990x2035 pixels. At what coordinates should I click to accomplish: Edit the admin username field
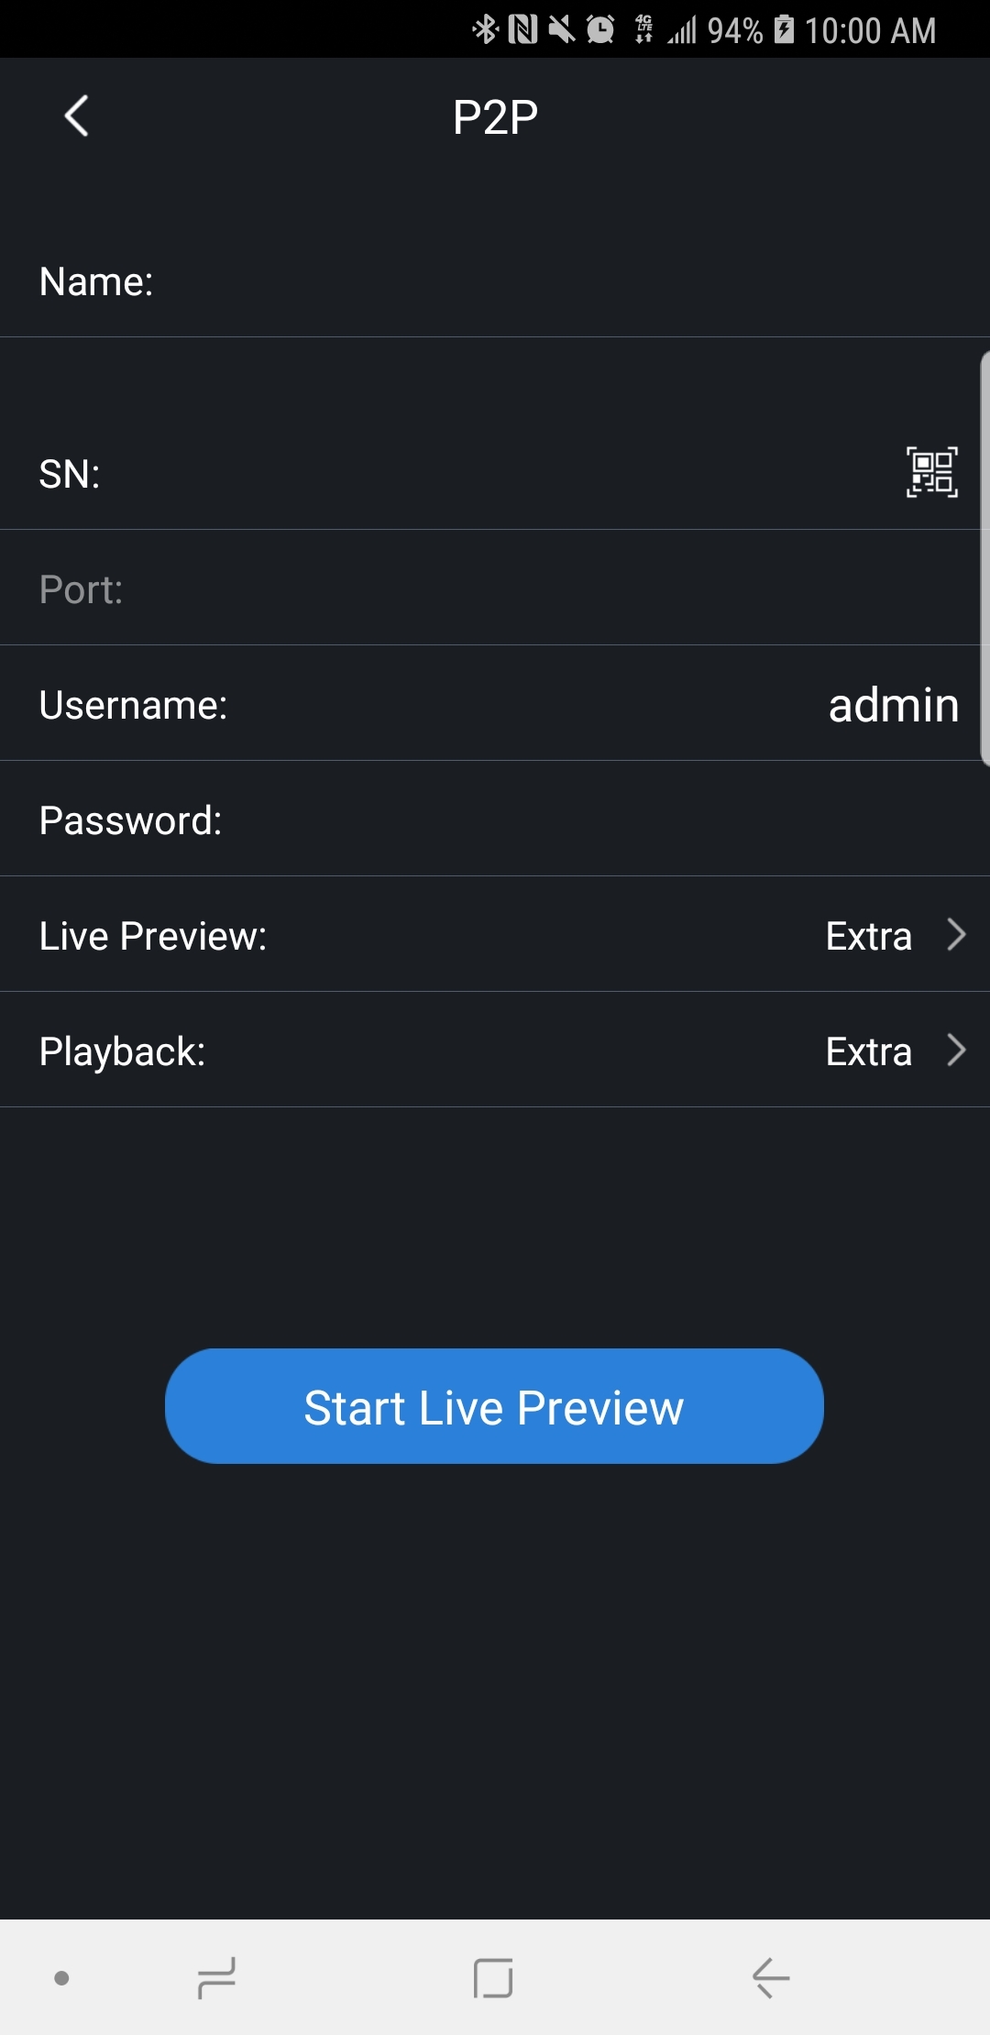point(893,705)
